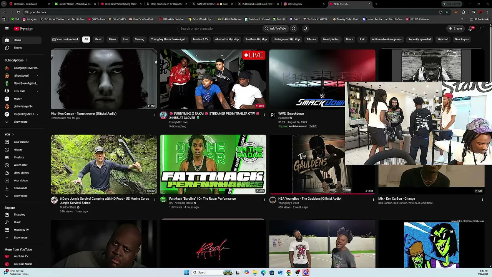Open the Twitch bookmark
Image resolution: width=492 pixels, height=277 pixels.
click(295, 19)
